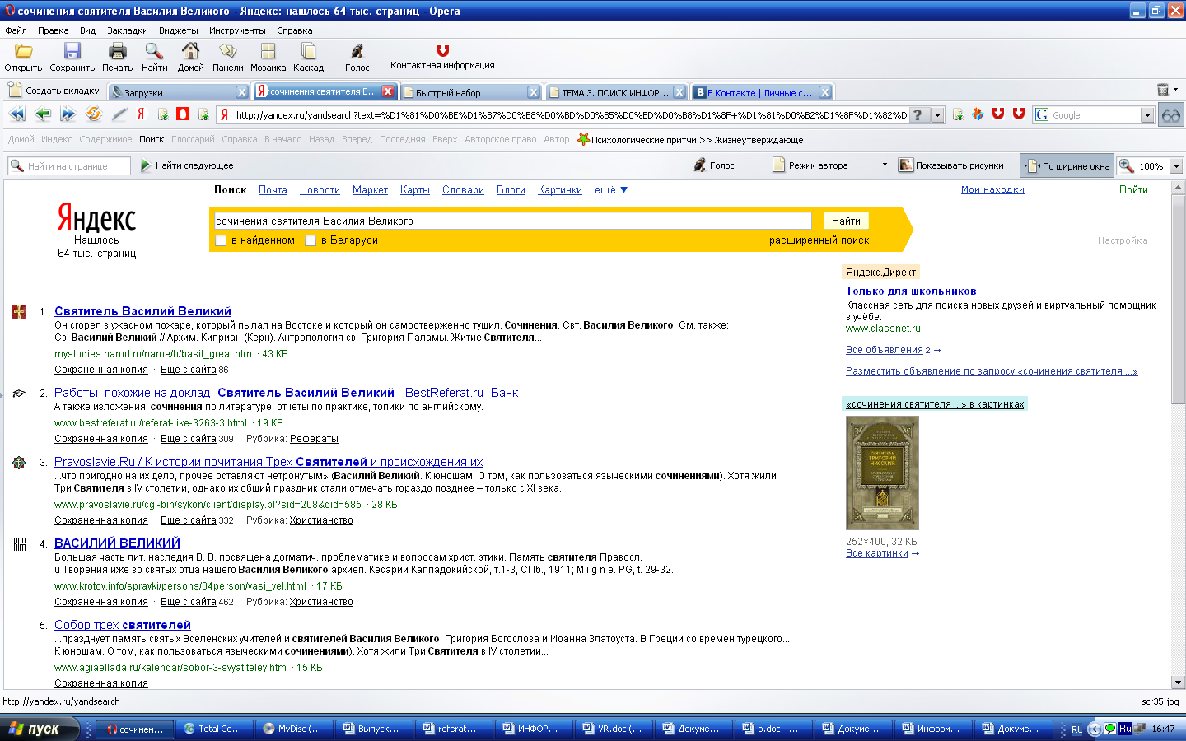Click the Windows пуск Start button
Viewport: 1186px width, 741px height.
39,729
